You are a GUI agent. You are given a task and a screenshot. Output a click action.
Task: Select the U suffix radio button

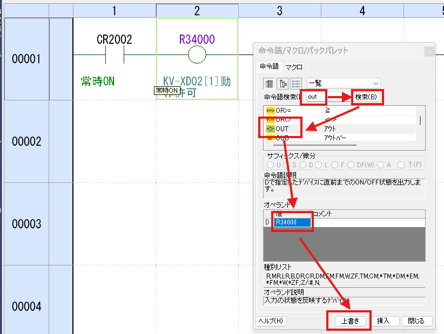[x=270, y=163]
